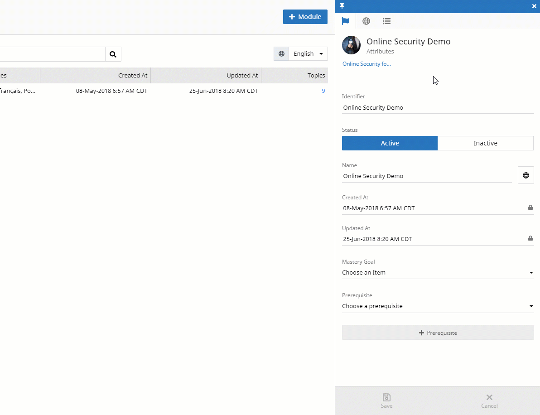The width and height of the screenshot is (540, 415).
Task: Set status to Active
Action: pos(390,143)
